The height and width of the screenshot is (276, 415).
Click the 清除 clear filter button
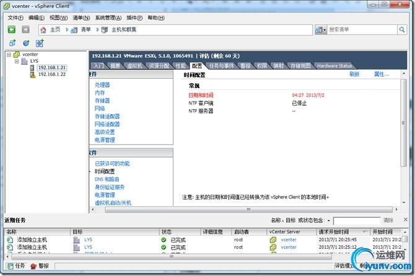[388, 220]
